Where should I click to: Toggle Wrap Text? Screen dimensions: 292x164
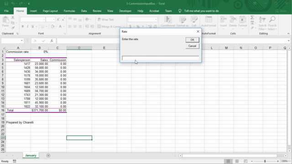(x=105, y=19)
